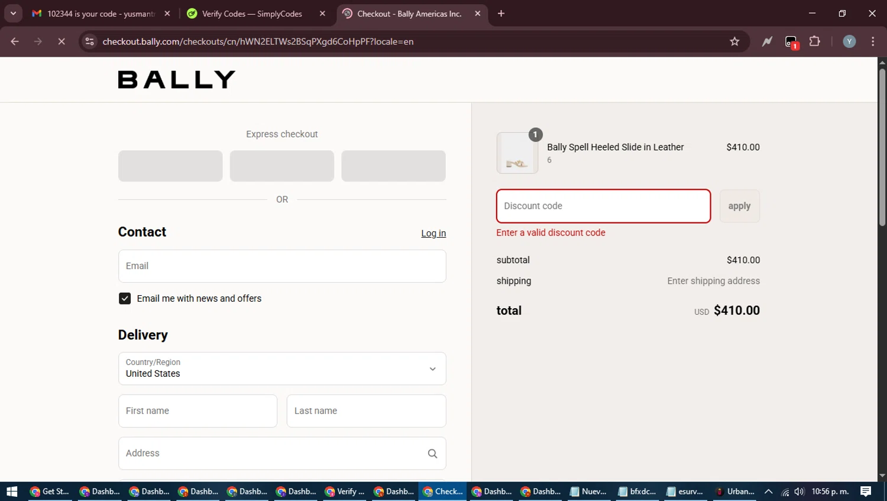Screen dimensions: 887x501
Task: Open the notification center icon
Action: [866, 492]
